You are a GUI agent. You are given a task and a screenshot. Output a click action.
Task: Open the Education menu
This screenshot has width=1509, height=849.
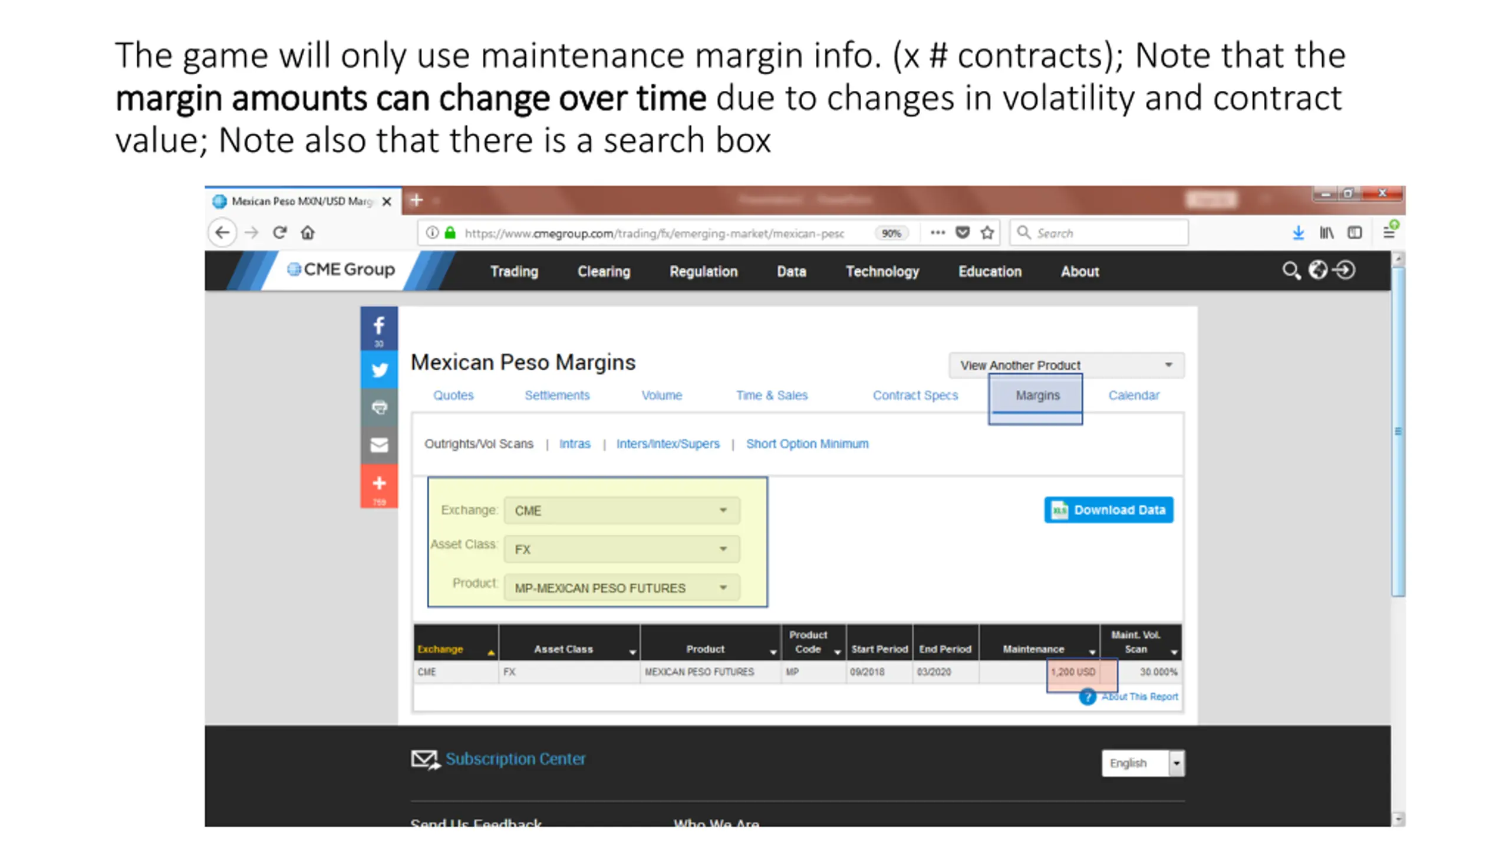pyautogui.click(x=990, y=271)
